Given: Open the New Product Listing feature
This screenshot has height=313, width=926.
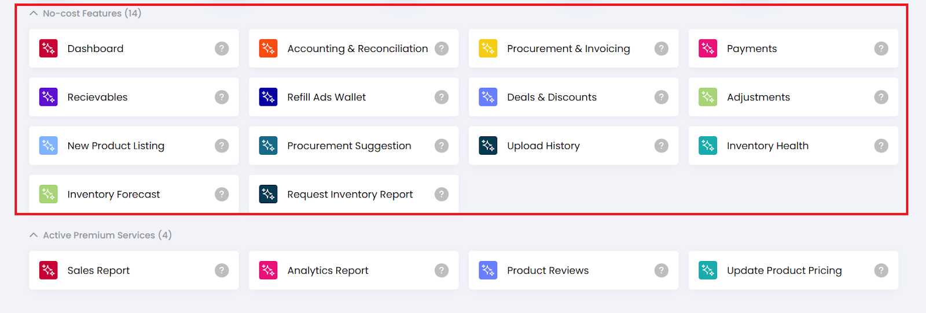Looking at the screenshot, I should (116, 146).
